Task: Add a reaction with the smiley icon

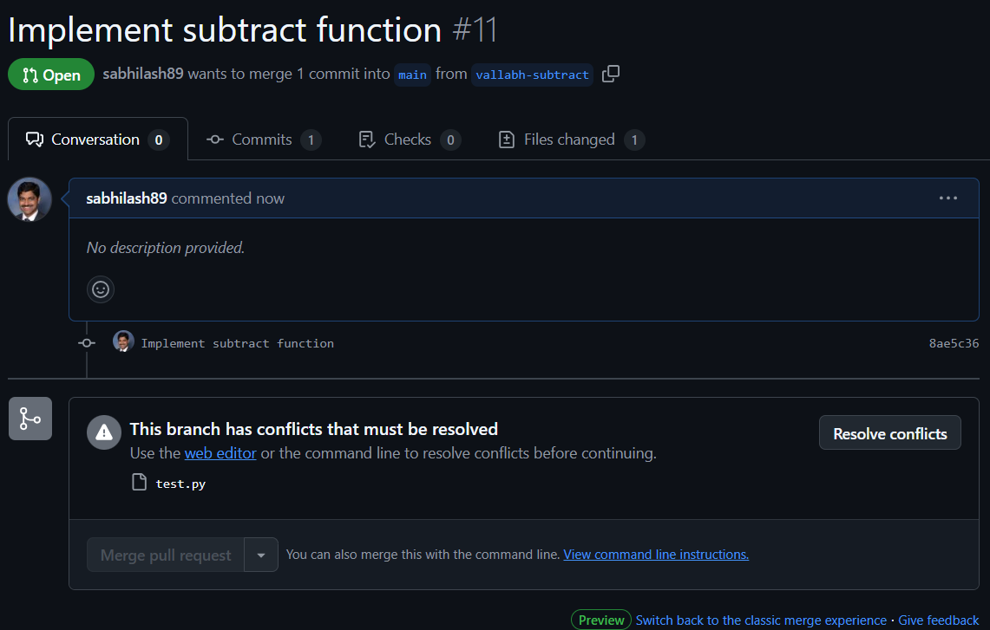Action: pyautogui.click(x=101, y=289)
